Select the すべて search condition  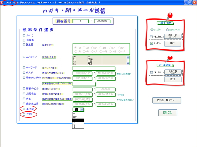[x=24, y=36]
